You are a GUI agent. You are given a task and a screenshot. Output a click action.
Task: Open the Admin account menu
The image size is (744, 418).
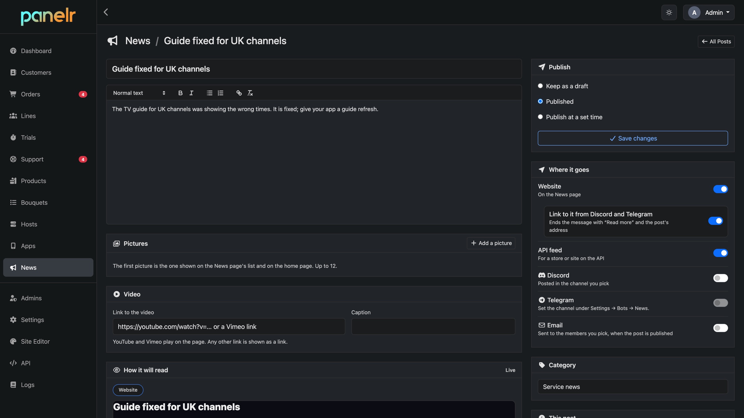[709, 12]
